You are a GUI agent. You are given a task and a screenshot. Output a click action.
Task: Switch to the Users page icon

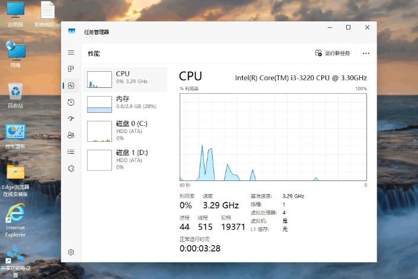(x=71, y=135)
